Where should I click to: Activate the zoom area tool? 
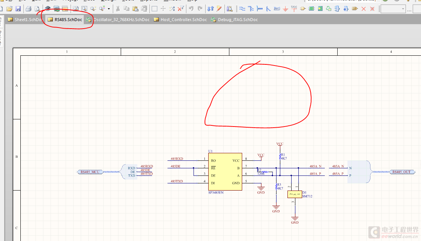[84, 9]
